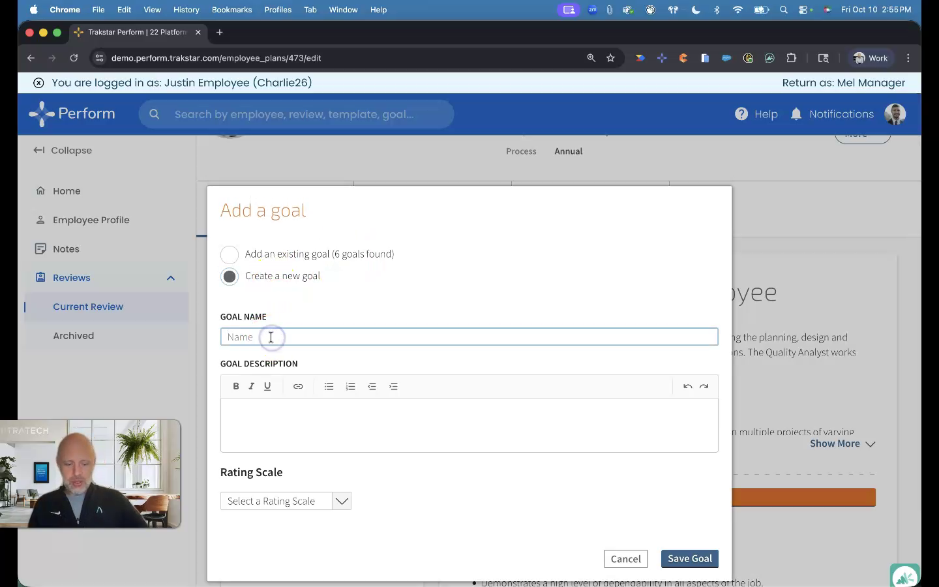Toggle italic formatting in goal description
This screenshot has height=587, width=939.
click(251, 386)
